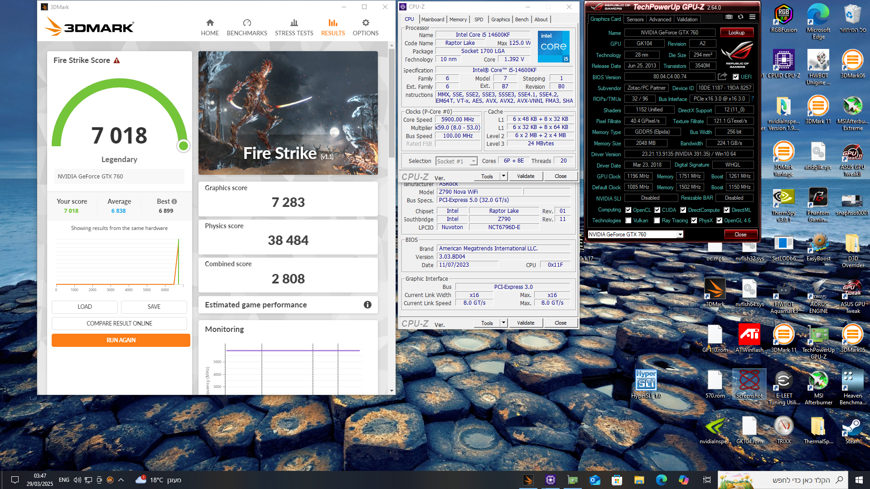Open BENCHMARKS in 3DMark navigation
The width and height of the screenshot is (870, 489).
click(247, 28)
